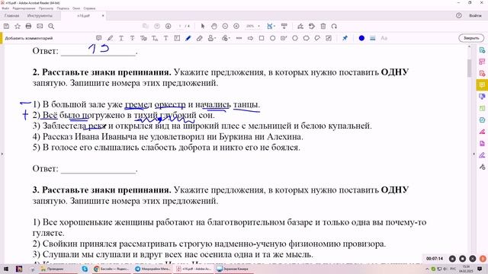Open the fit page options dropdown

click(x=271, y=27)
